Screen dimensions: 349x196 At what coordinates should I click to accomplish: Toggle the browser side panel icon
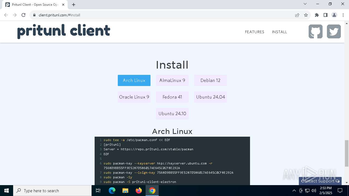(326, 15)
